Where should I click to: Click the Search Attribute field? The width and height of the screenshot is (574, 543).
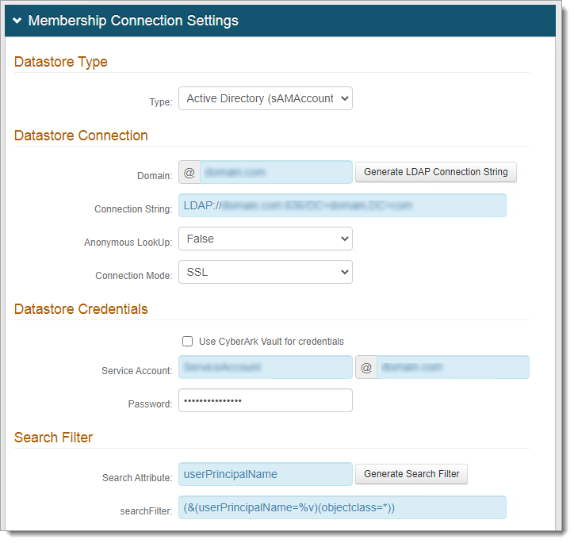pos(266,475)
